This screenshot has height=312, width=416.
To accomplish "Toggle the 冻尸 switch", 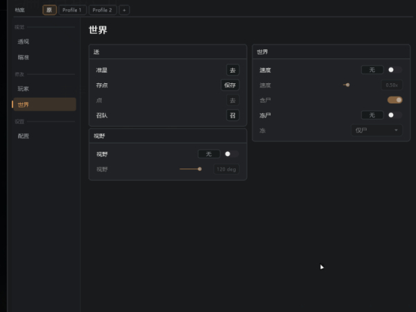I will [x=395, y=115].
